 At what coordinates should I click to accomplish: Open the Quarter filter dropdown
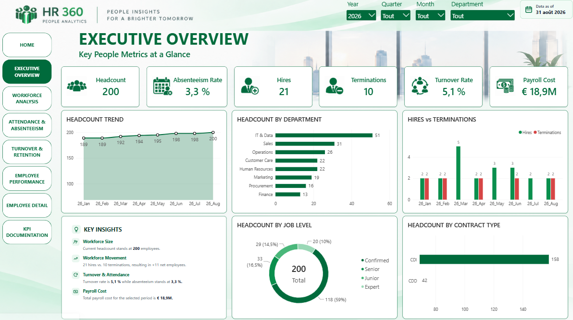click(x=396, y=16)
